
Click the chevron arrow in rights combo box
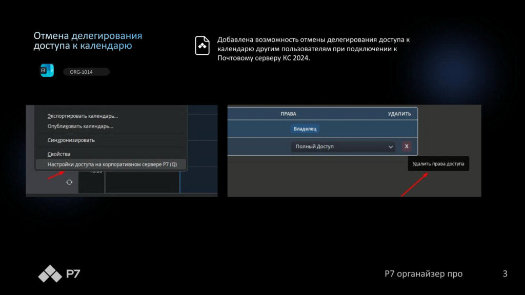coord(391,147)
